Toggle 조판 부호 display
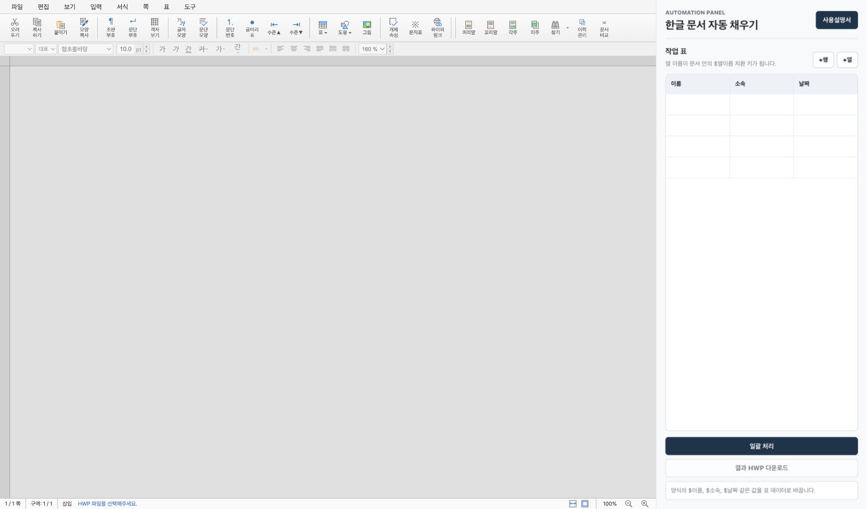This screenshot has width=867, height=509. (x=111, y=27)
